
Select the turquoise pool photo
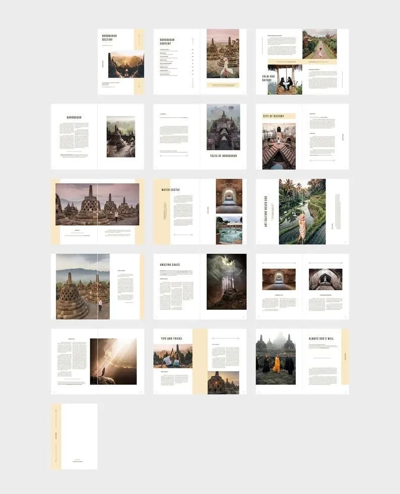tap(229, 230)
